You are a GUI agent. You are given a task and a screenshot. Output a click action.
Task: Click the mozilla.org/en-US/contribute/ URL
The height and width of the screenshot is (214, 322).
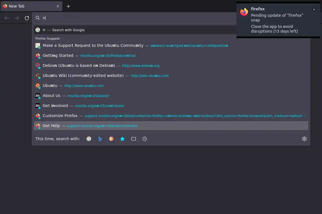tap(100, 106)
